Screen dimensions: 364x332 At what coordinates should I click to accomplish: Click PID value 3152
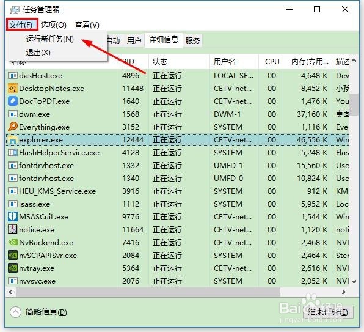point(131,127)
